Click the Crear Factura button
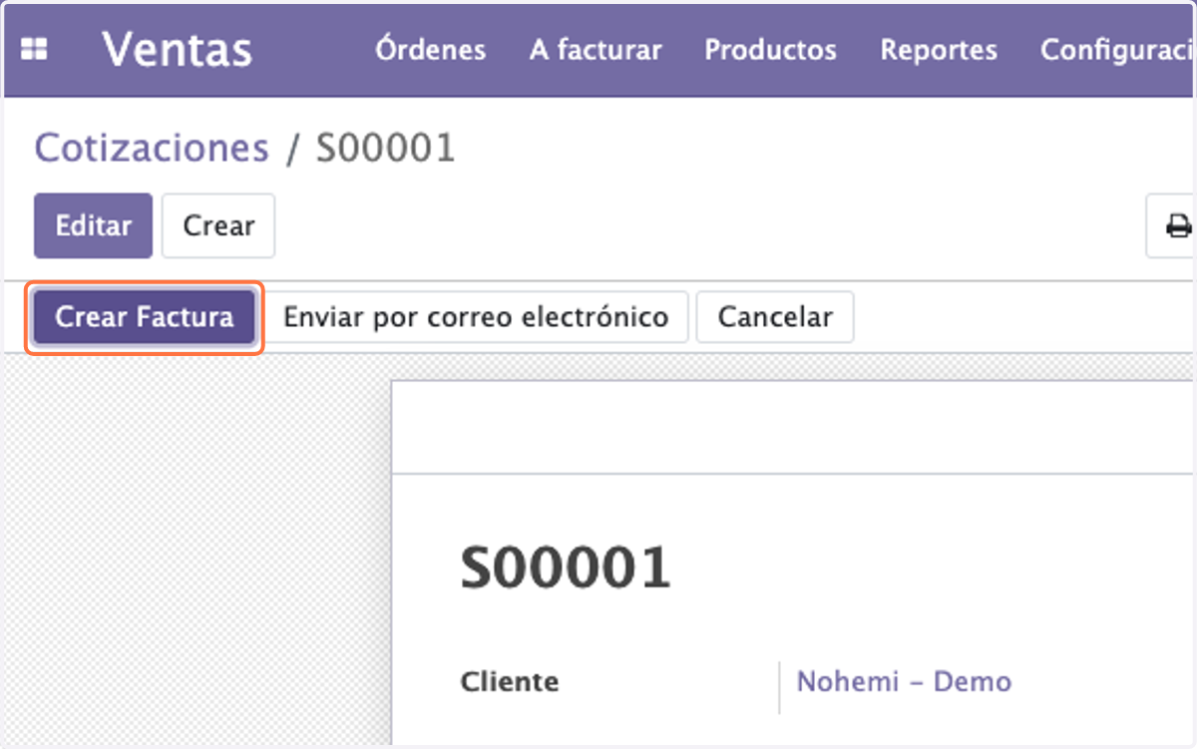Viewport: 1197px width, 749px height. click(144, 317)
